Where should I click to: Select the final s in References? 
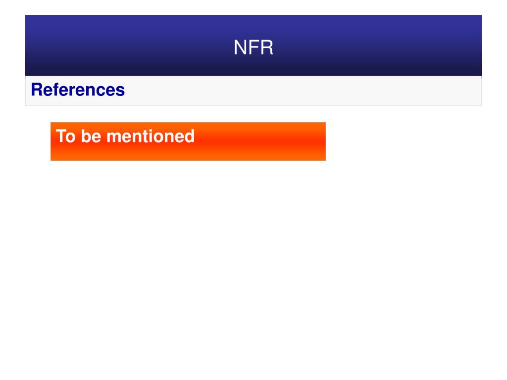point(121,91)
